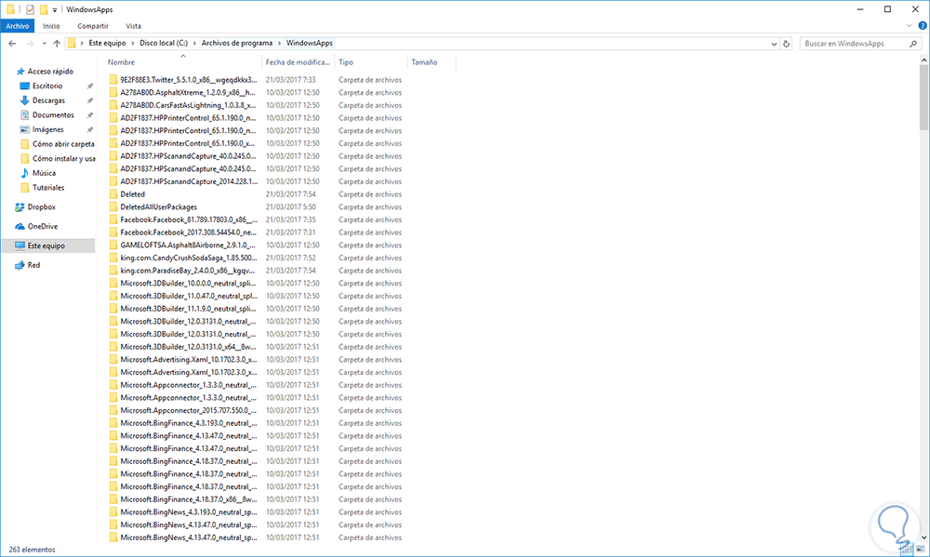Click the magnifier search icon

pyautogui.click(x=913, y=44)
